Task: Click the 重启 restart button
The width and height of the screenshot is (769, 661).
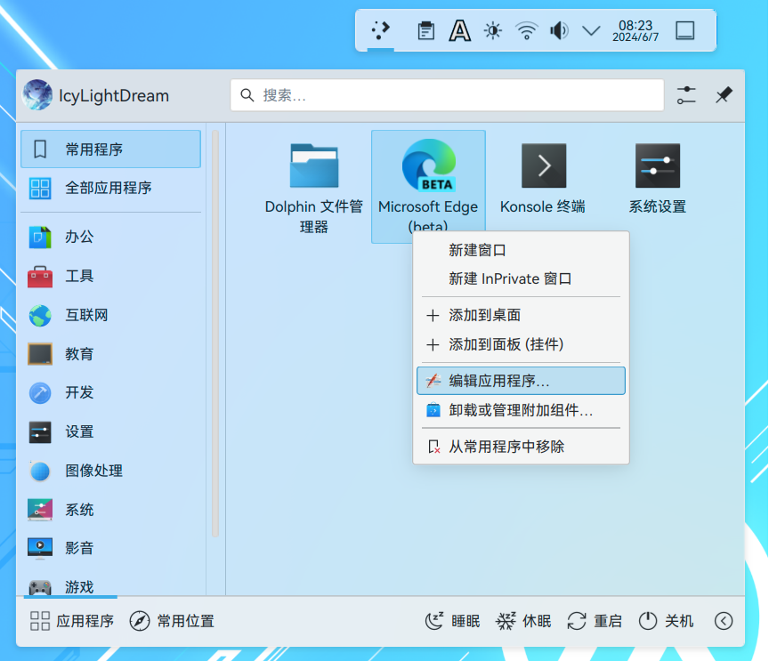Action: 595,621
